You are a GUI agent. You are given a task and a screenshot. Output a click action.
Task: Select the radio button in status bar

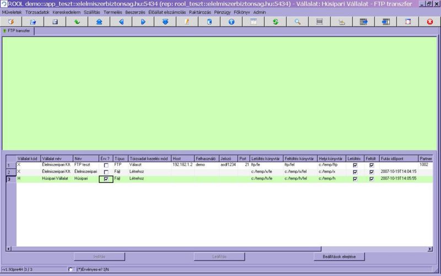pyautogui.click(x=70, y=269)
